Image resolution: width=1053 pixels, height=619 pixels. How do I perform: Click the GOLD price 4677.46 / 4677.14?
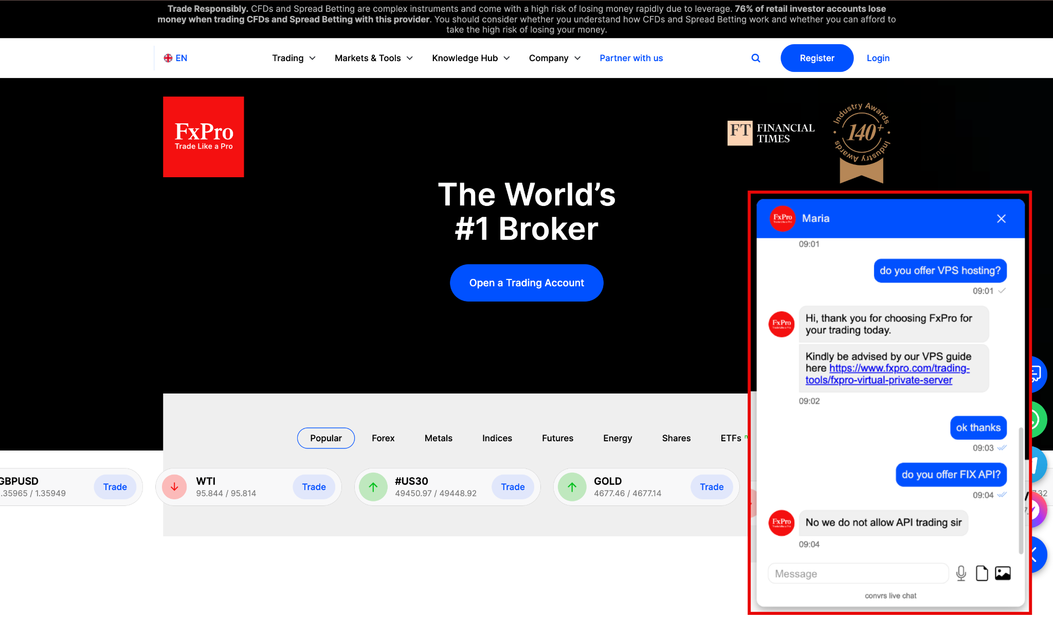click(628, 493)
